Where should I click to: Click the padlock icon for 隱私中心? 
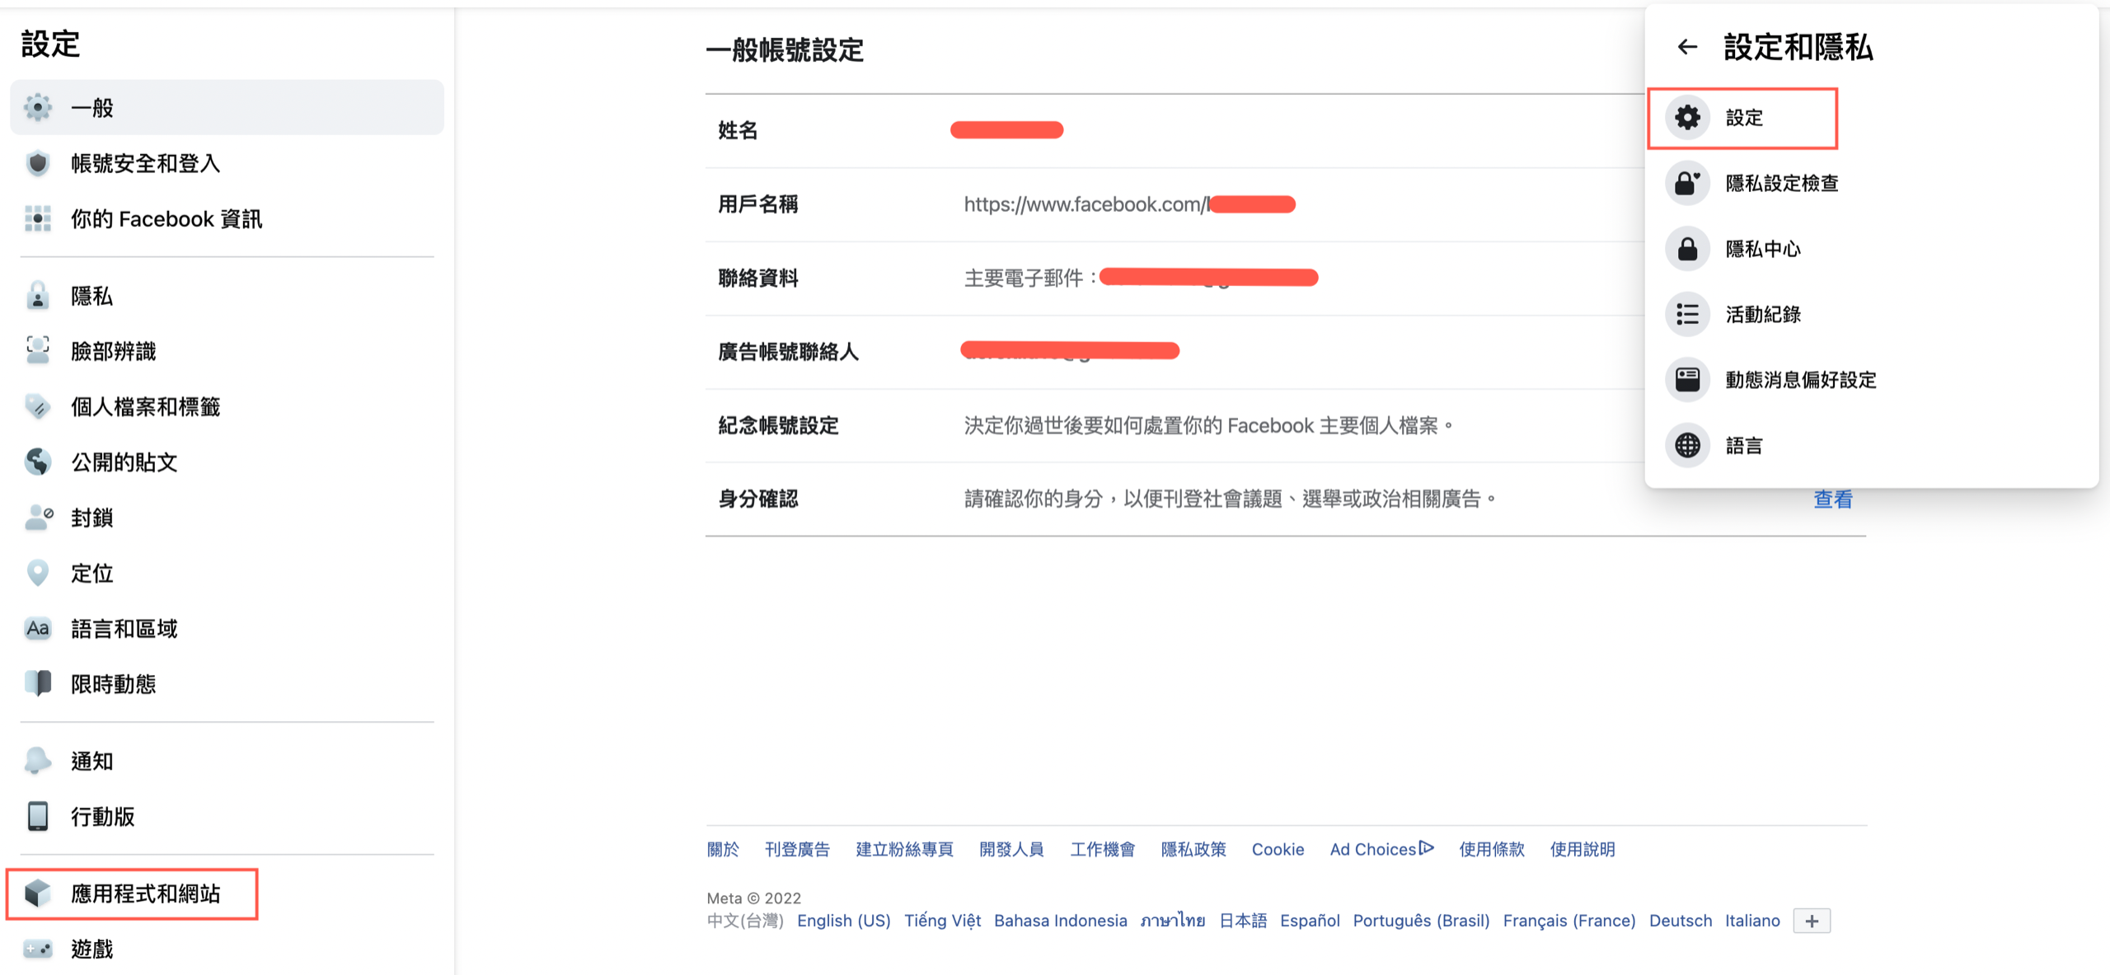click(x=1687, y=248)
